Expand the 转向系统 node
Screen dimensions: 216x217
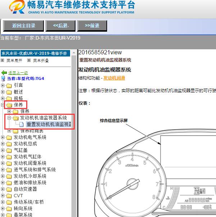point(3,209)
